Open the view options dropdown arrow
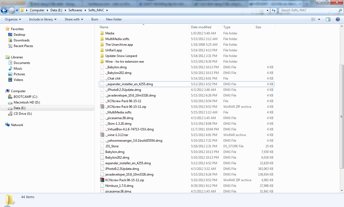The image size is (344, 207). coord(319,19)
